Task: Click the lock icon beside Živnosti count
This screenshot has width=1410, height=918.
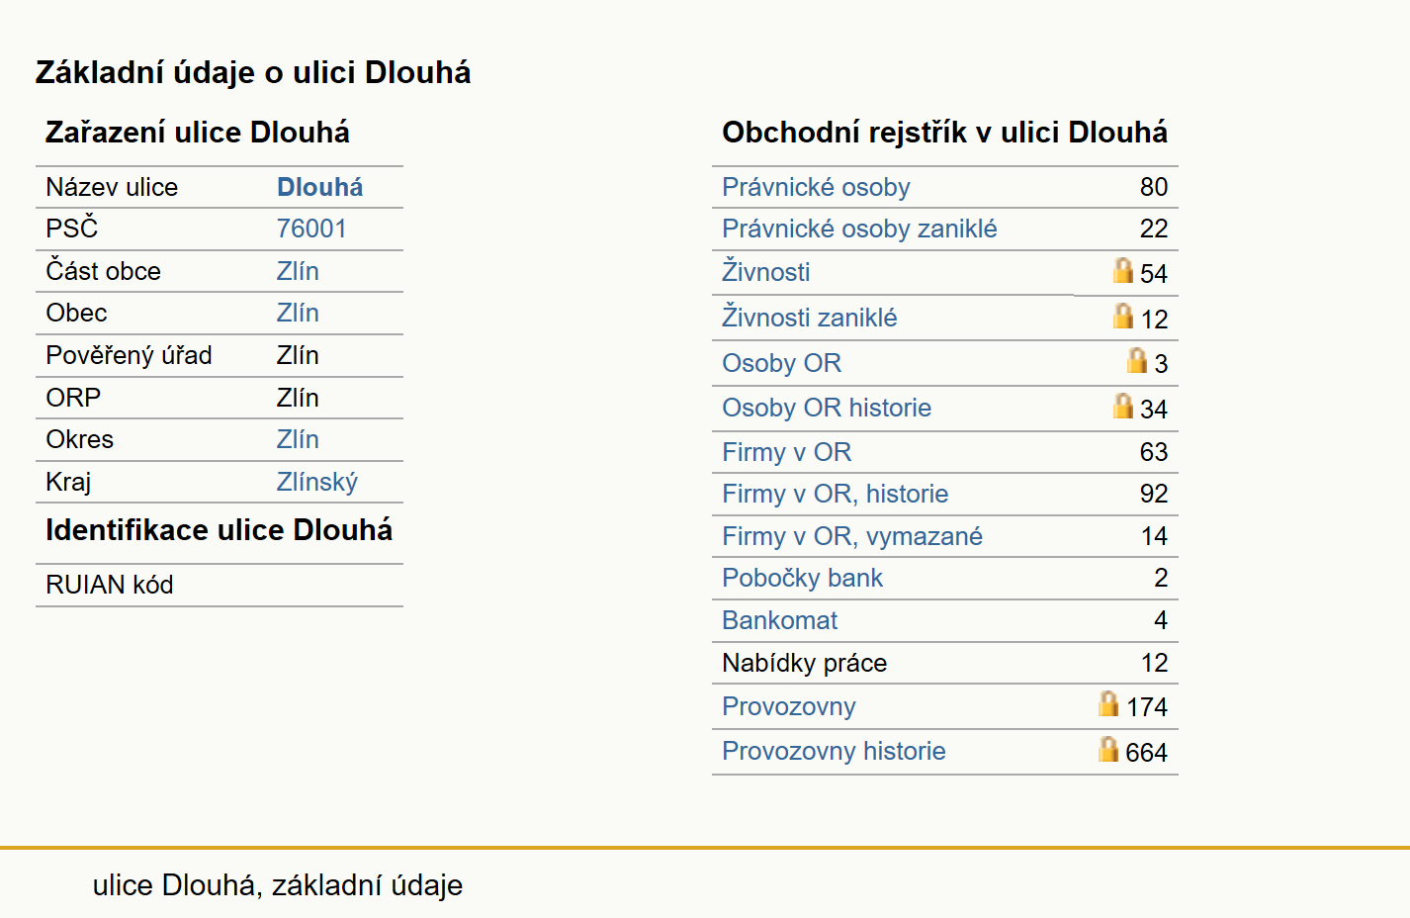Action: click(1123, 270)
